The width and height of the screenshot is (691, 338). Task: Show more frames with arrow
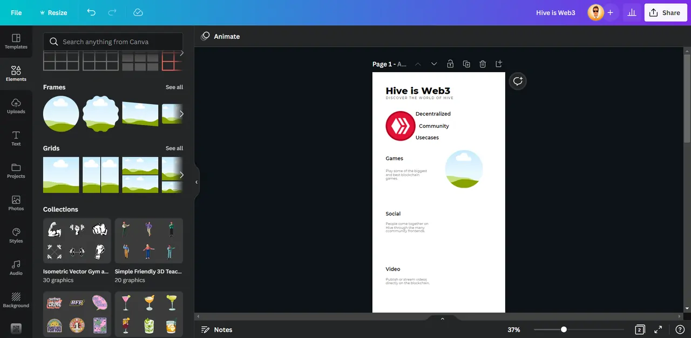click(x=181, y=114)
